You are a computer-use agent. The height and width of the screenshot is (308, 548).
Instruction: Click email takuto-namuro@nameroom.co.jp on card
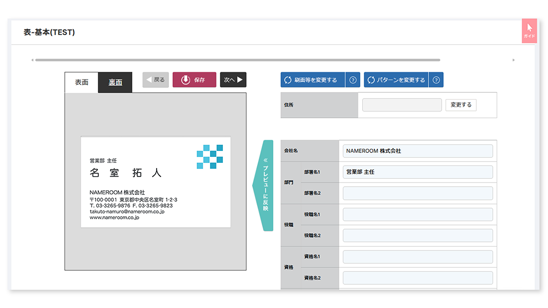[x=127, y=212]
